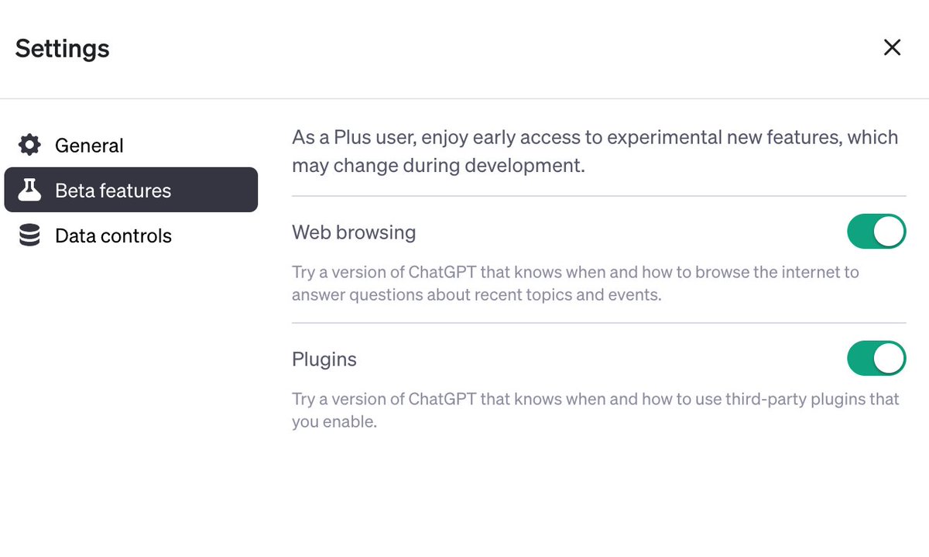Select the Beta features tab label
Viewport: 929px width, 557px height.
click(113, 191)
